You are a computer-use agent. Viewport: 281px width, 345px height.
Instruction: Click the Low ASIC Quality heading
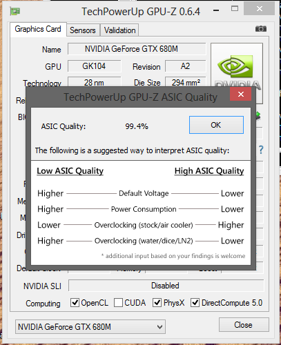pyautogui.click(x=70, y=171)
